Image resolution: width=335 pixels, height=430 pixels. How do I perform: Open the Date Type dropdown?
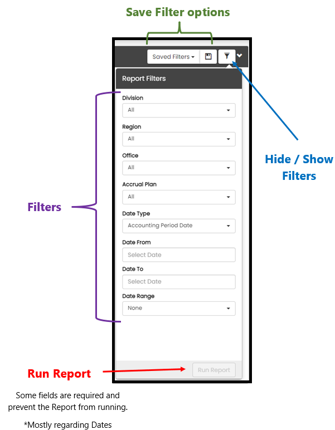179,226
